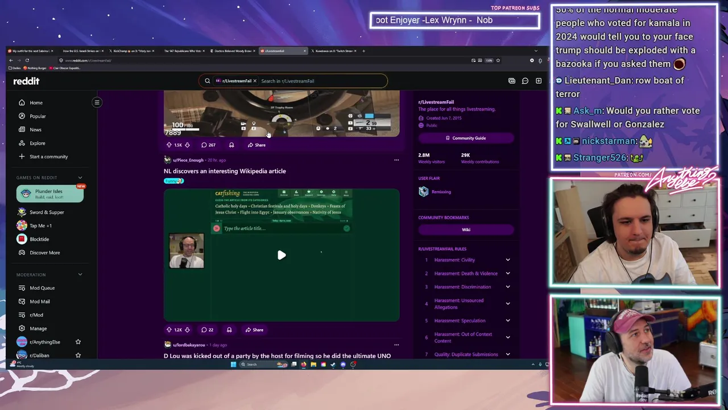
Task: Open Windows Start menu in taskbar
Action: tap(233, 364)
